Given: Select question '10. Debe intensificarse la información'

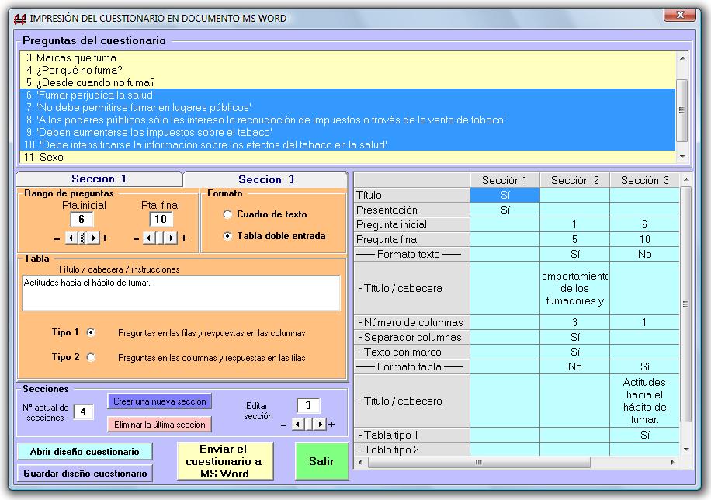Looking at the screenshot, I should coord(347,144).
